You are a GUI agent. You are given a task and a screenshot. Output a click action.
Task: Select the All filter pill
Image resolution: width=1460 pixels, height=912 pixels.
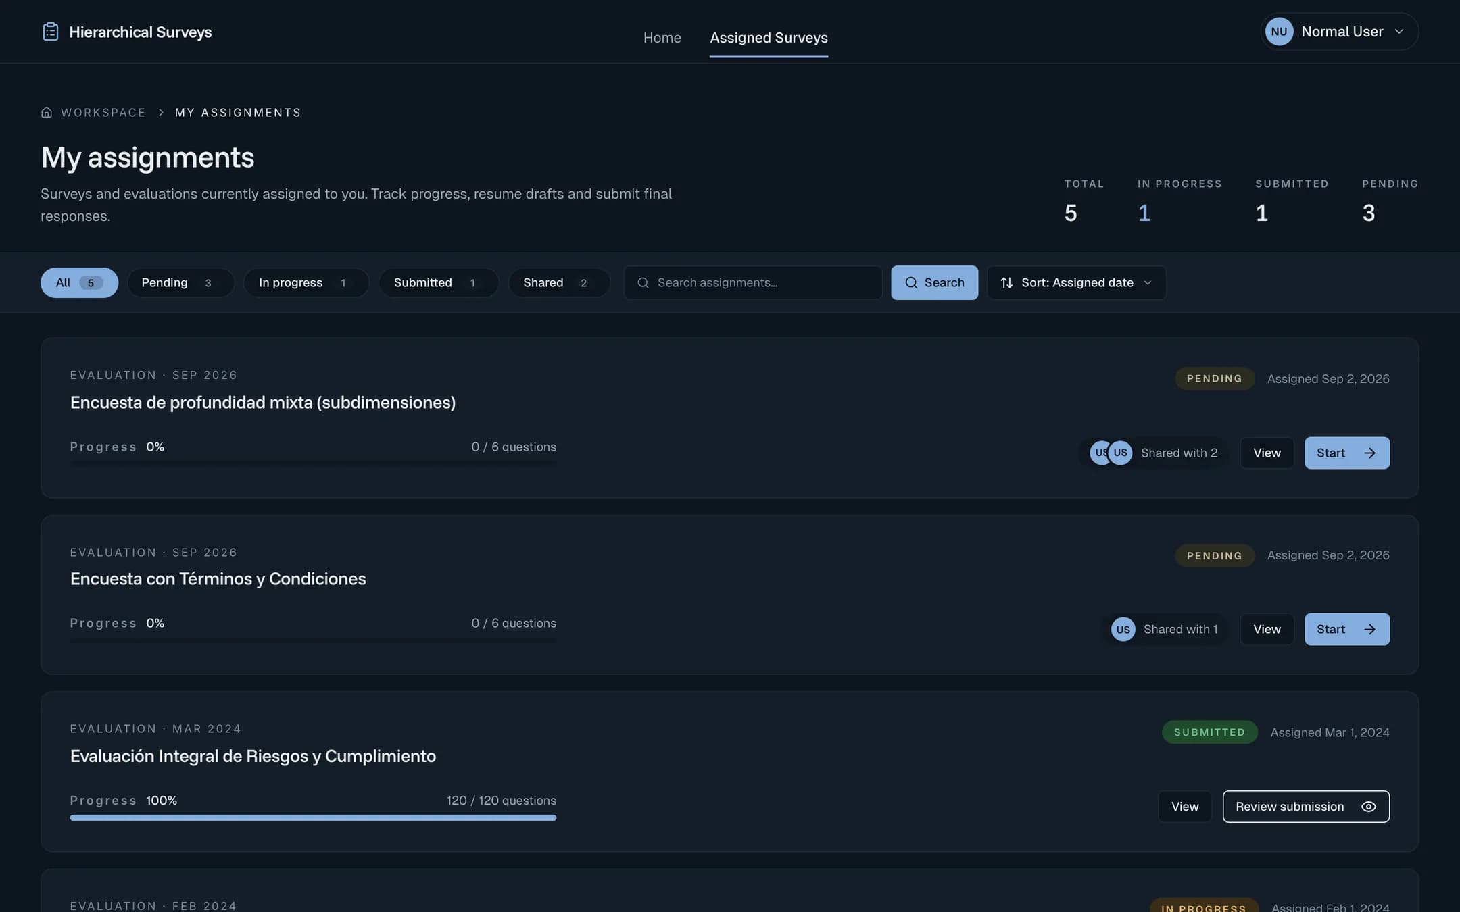coord(79,282)
